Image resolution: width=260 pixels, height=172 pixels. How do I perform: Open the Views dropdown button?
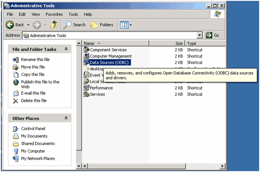pyautogui.click(x=126, y=25)
